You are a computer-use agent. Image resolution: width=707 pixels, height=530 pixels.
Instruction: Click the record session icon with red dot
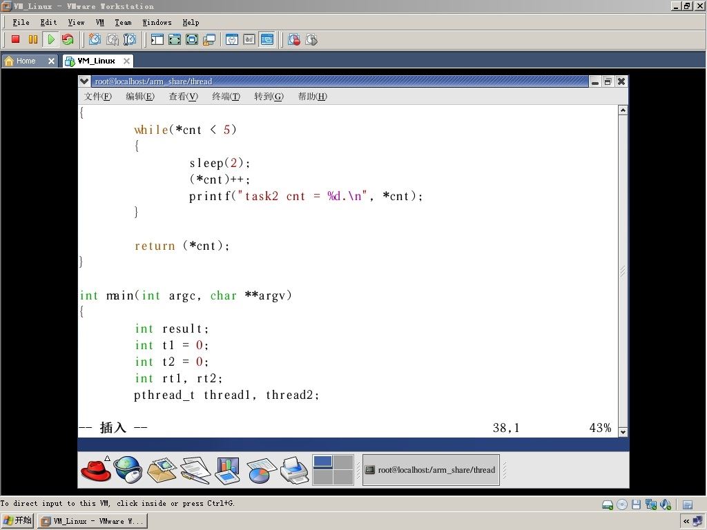pos(294,39)
